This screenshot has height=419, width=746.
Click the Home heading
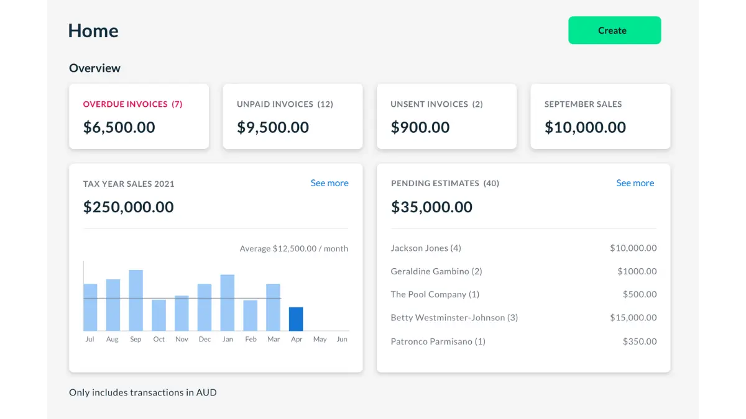click(x=93, y=30)
